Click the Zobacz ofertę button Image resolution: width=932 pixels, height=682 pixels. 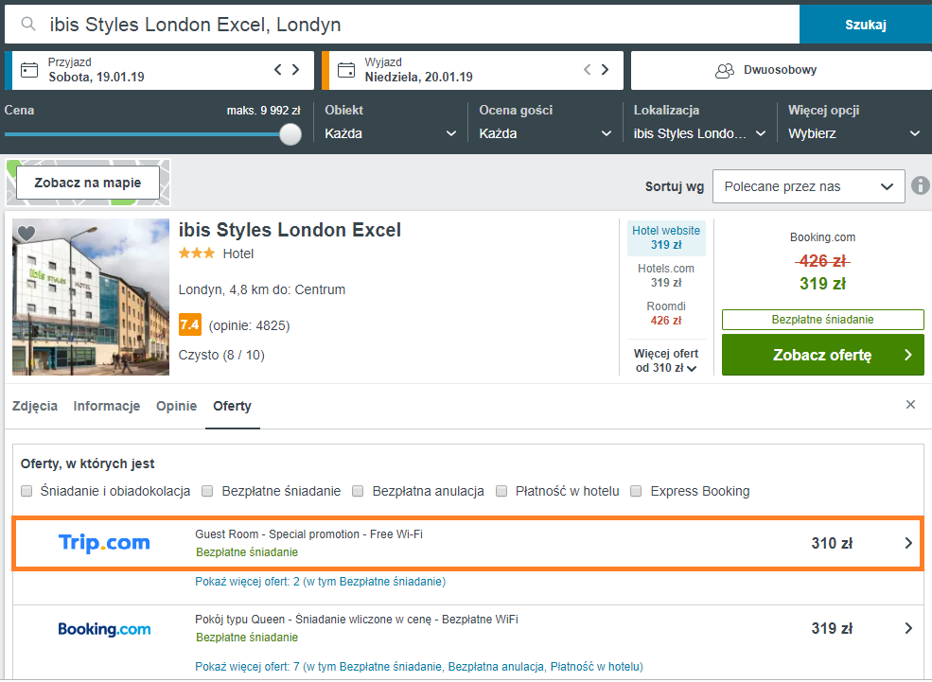tap(822, 355)
